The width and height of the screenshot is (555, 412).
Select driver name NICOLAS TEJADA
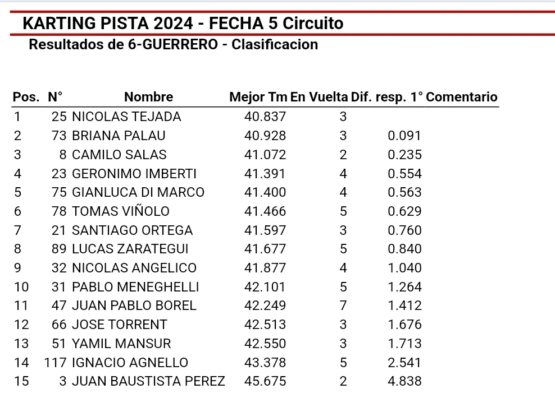(126, 117)
